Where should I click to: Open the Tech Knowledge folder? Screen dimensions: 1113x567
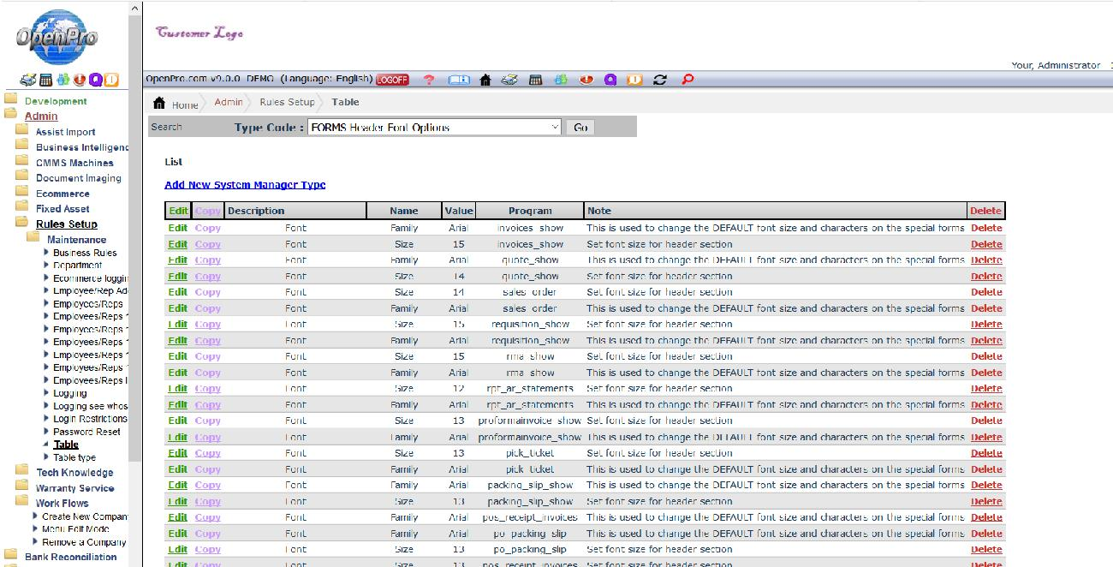tap(74, 473)
